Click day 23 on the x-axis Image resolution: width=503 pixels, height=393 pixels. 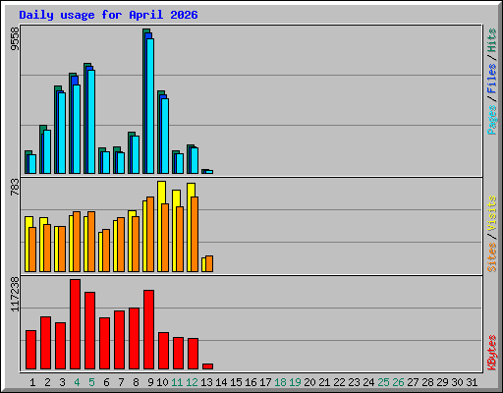click(x=354, y=382)
